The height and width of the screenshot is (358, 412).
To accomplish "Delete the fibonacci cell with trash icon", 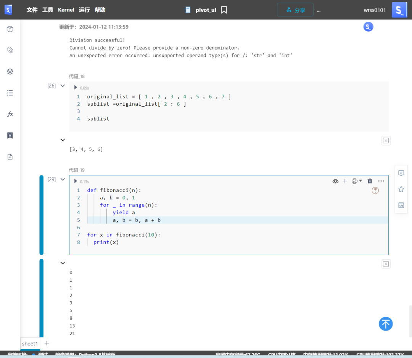I will click(370, 181).
